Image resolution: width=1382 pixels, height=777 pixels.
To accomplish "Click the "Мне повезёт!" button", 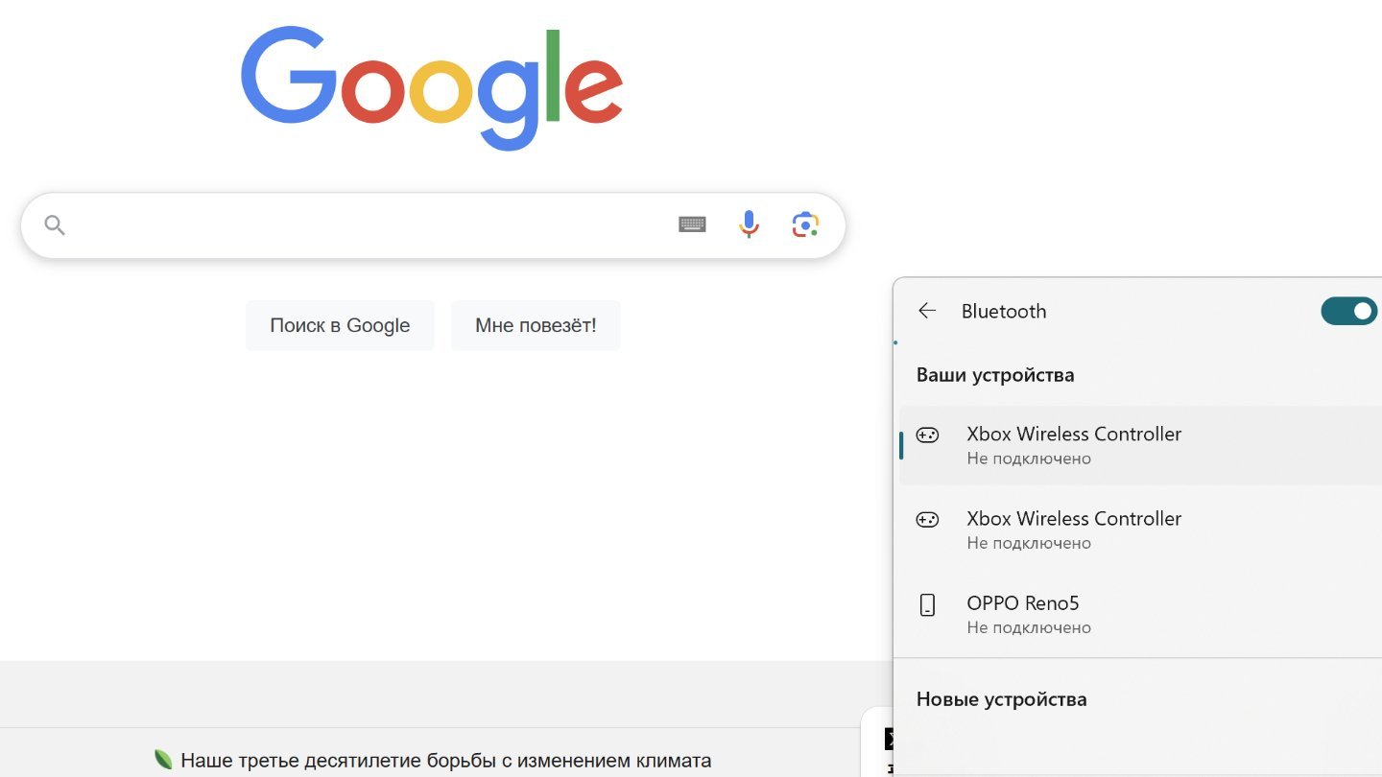I will pyautogui.click(x=536, y=325).
